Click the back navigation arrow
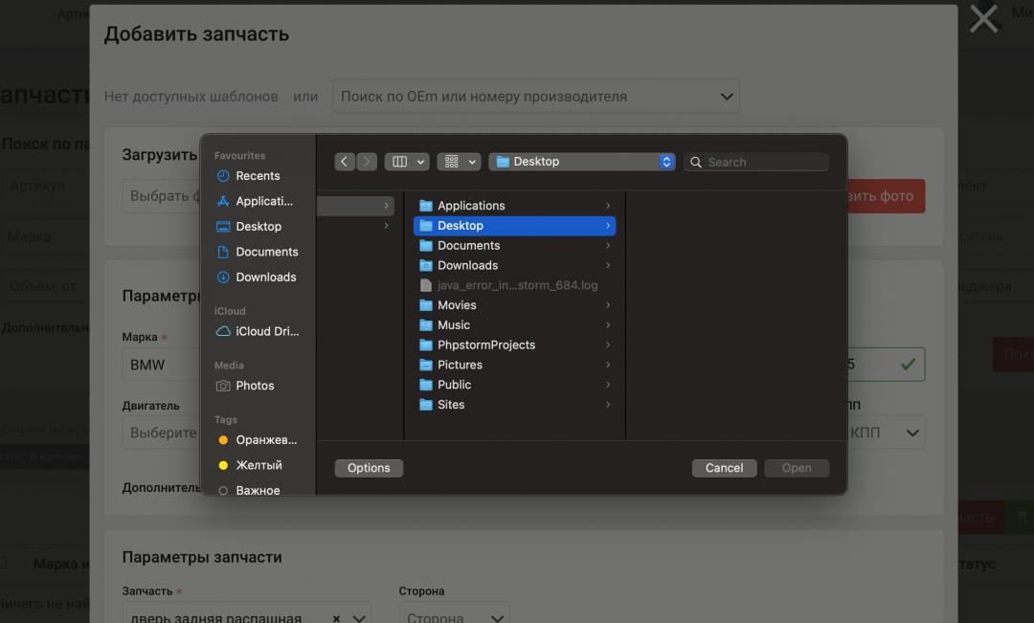The height and width of the screenshot is (623, 1034). click(345, 162)
